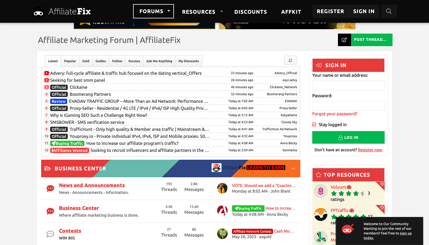
Task: Open the iGaming SEO challenge thread
Action: click(x=99, y=115)
